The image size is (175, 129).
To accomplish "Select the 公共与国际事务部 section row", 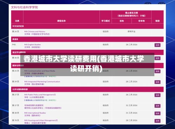I will [87, 89].
